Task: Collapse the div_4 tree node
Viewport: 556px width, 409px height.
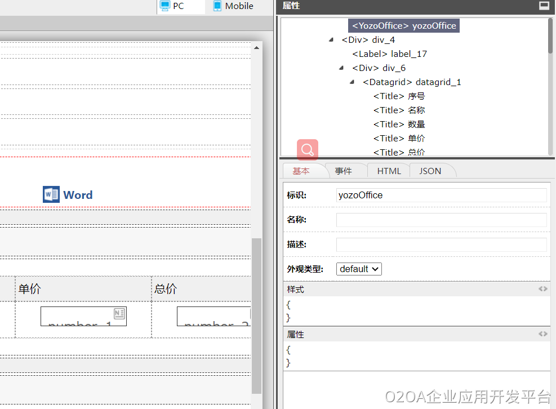Action: [331, 40]
